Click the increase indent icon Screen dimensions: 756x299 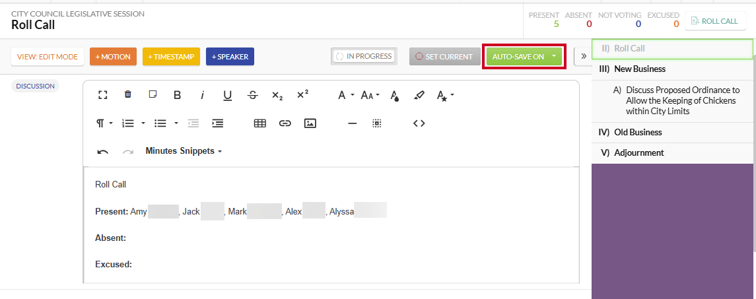218,123
